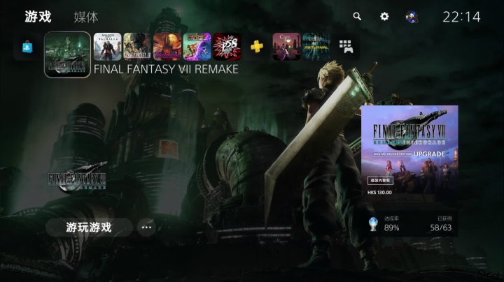Select the Final Fantasy VII Remake game tile

point(67,54)
